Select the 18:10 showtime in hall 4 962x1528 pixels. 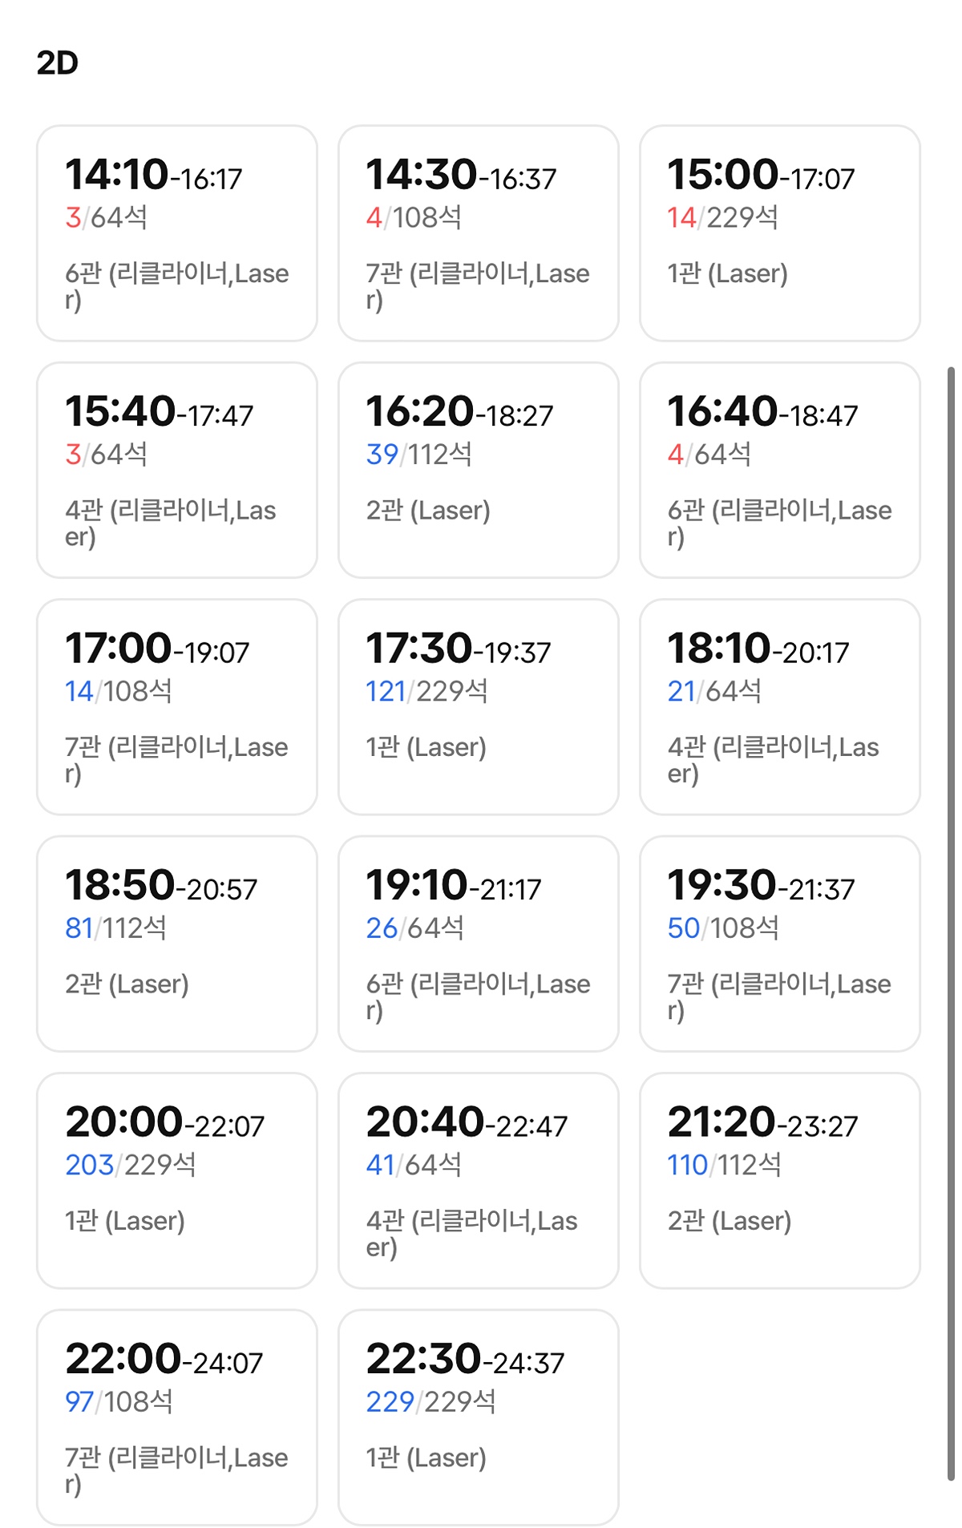point(779,706)
